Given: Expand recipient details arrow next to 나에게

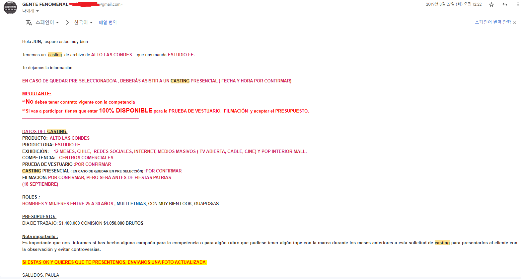Looking at the screenshot, I should tap(37, 11).
